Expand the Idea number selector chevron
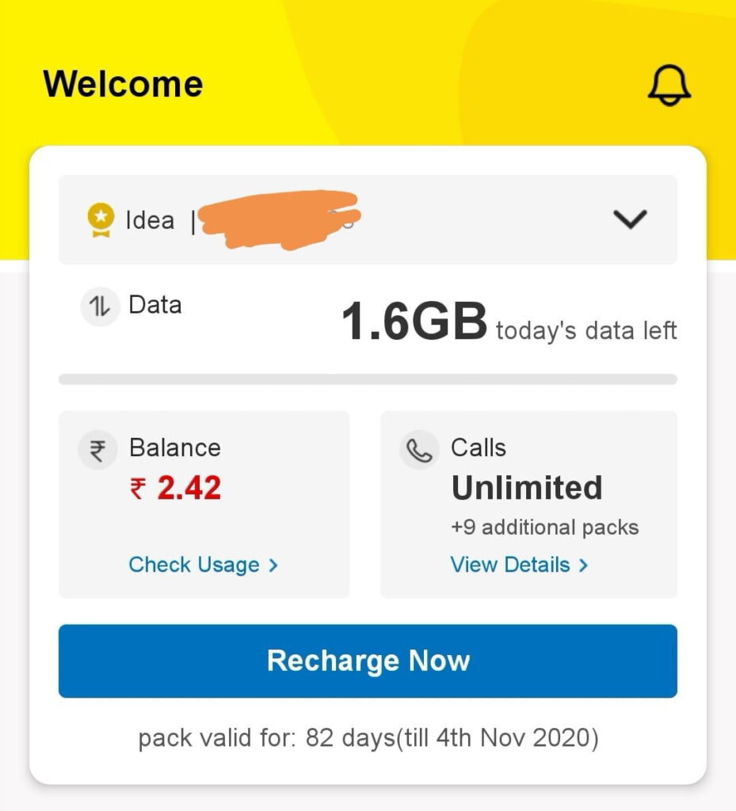The height and width of the screenshot is (811, 736). point(631,219)
